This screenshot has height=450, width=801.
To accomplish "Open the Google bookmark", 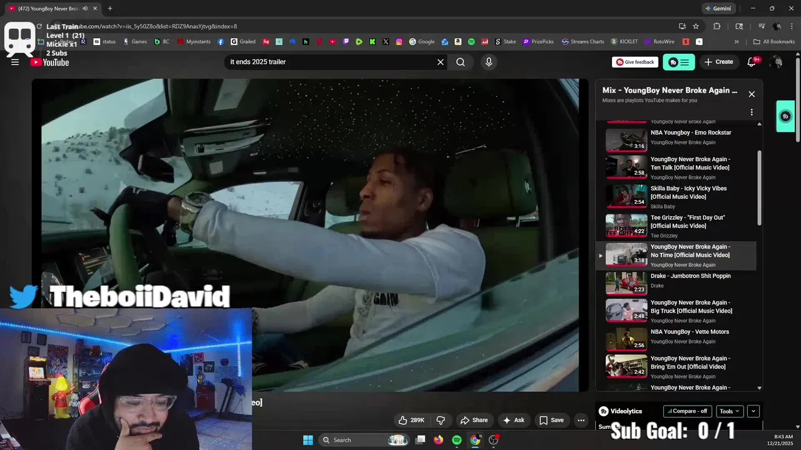I will (422, 42).
